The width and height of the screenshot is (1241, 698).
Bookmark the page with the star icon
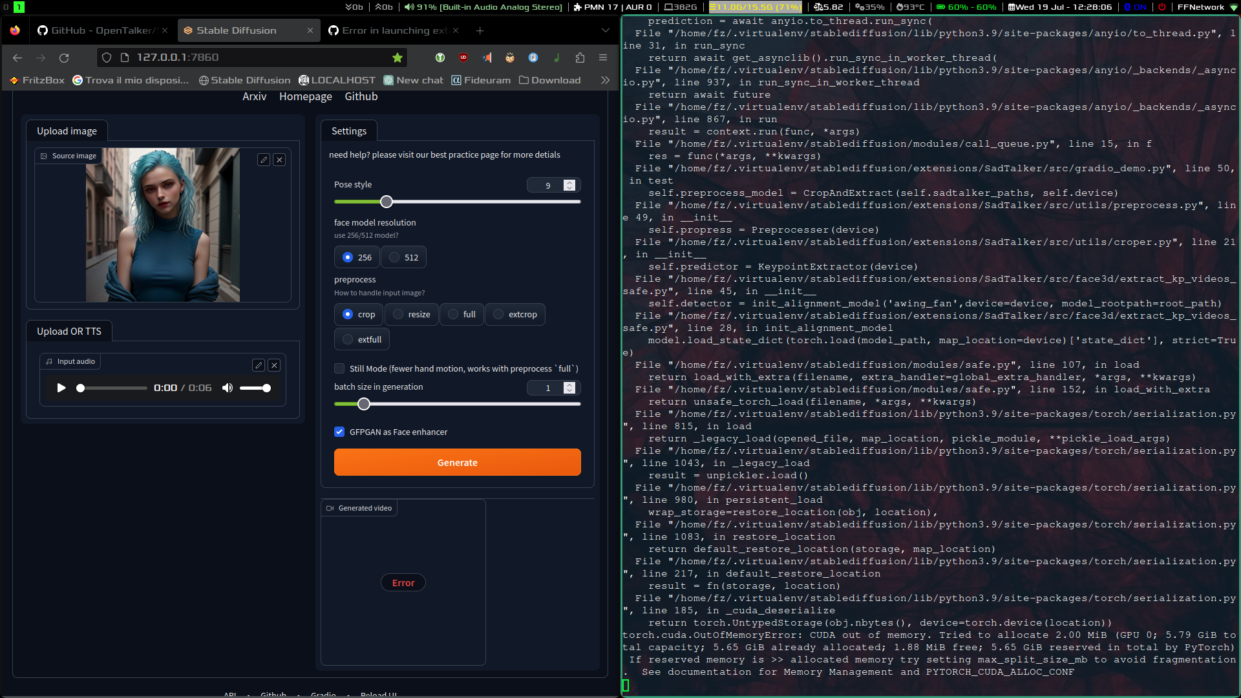[x=398, y=58]
